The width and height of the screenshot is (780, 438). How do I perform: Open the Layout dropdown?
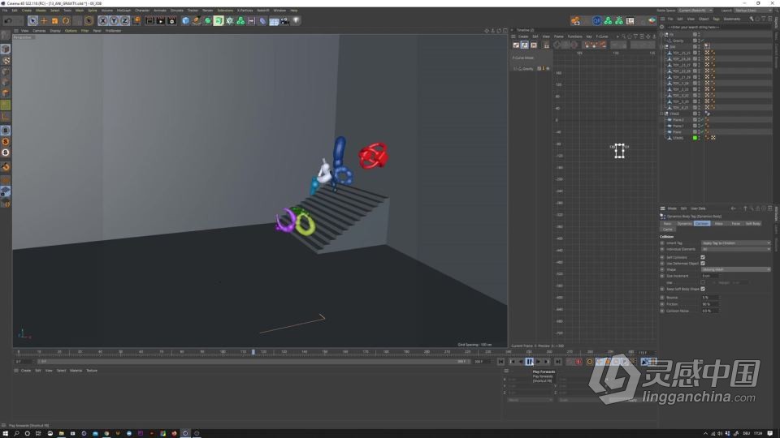[755, 11]
